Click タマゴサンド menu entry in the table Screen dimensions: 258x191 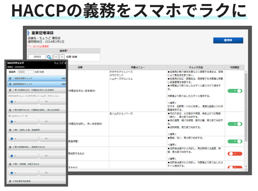(x=116, y=75)
